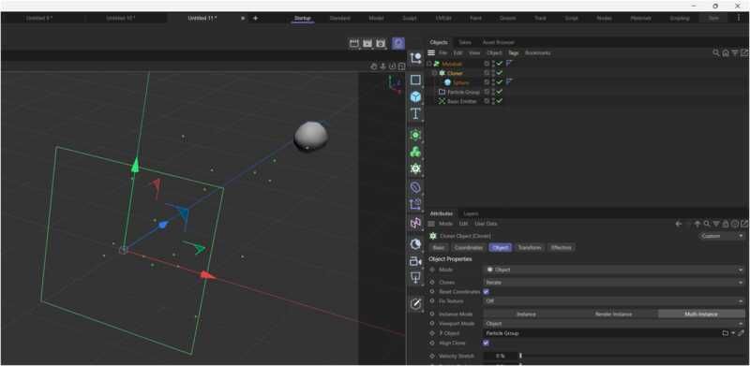
Task: Search in the Objects manager
Action: (716, 53)
